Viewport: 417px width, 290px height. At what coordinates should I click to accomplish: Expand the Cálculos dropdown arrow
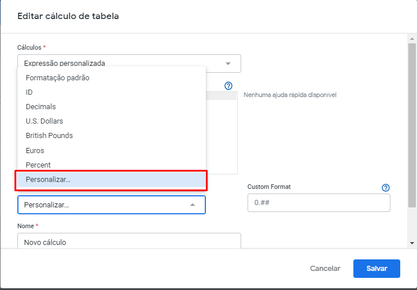pos(228,64)
